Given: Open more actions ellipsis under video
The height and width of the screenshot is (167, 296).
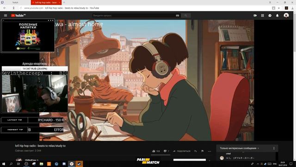Looking at the screenshot, I should (210, 151).
